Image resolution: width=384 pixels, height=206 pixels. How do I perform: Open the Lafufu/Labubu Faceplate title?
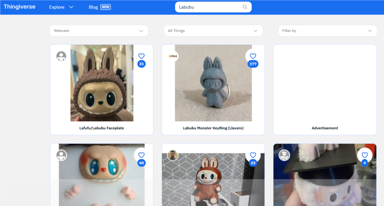coord(102,128)
